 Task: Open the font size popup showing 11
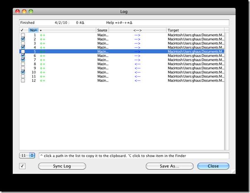pos(27,156)
